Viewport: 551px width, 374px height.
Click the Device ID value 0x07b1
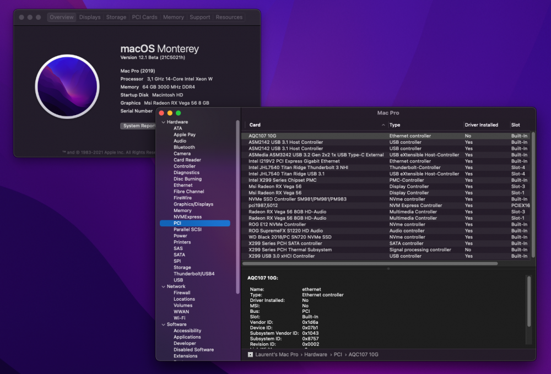(310, 328)
